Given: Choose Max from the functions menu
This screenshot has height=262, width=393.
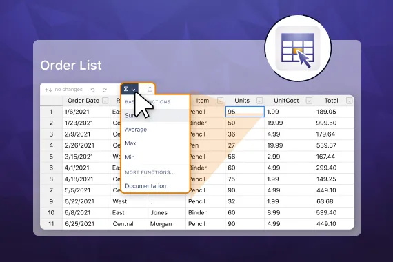Looking at the screenshot, I should (x=155, y=143).
